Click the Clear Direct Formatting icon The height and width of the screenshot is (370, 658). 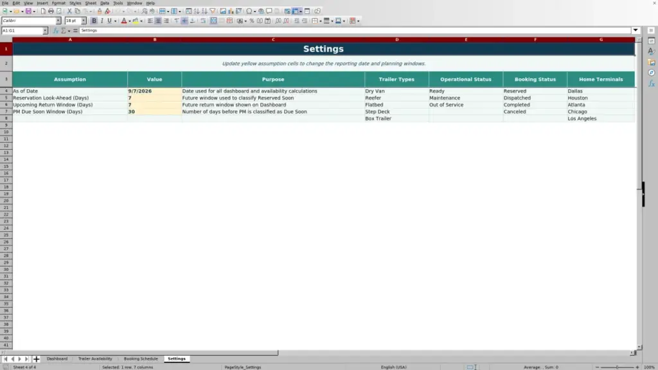(x=107, y=11)
